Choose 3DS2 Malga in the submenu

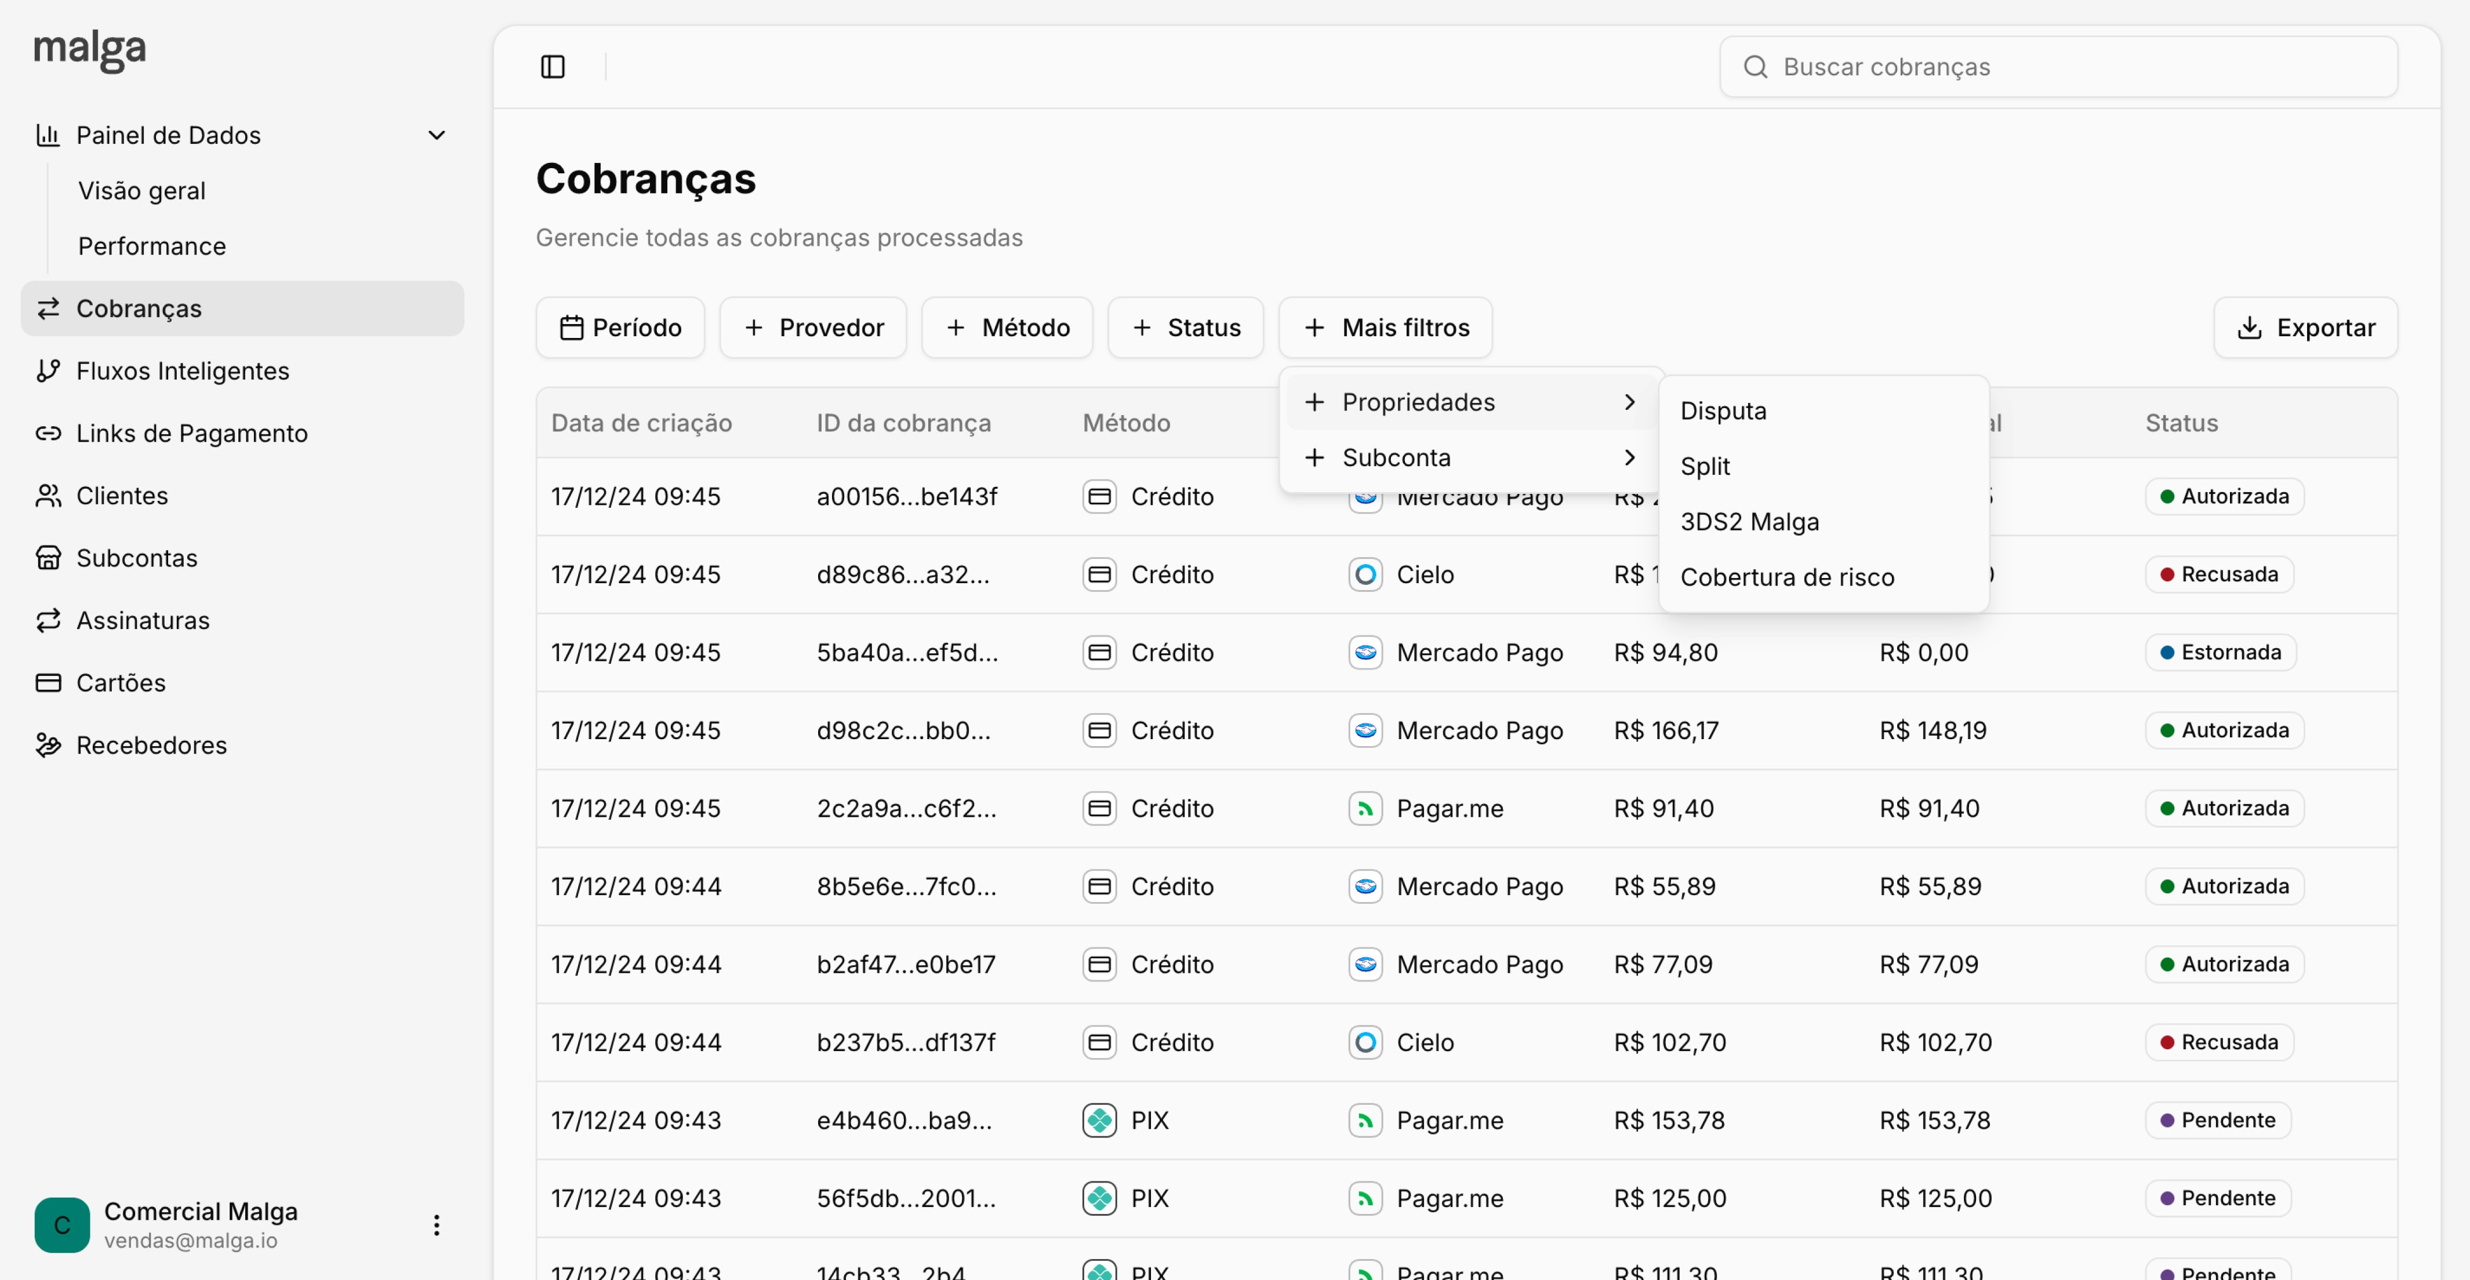point(1824,522)
